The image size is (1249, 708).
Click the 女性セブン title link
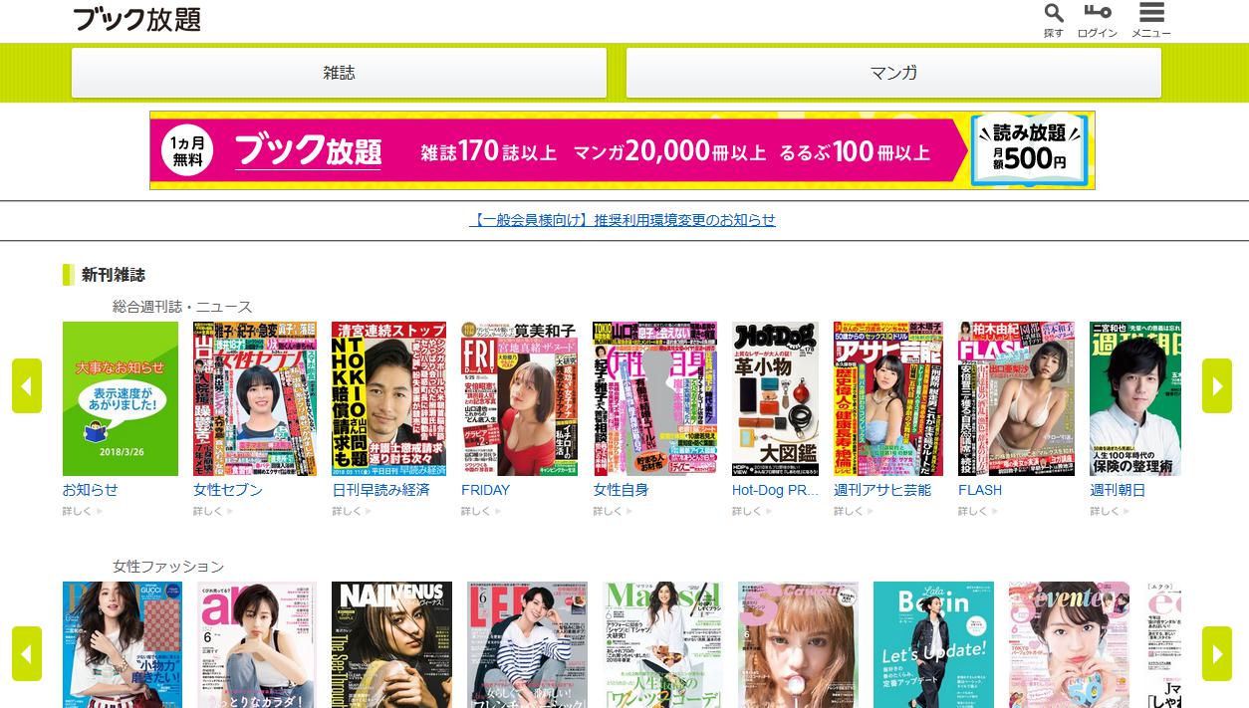click(x=228, y=490)
